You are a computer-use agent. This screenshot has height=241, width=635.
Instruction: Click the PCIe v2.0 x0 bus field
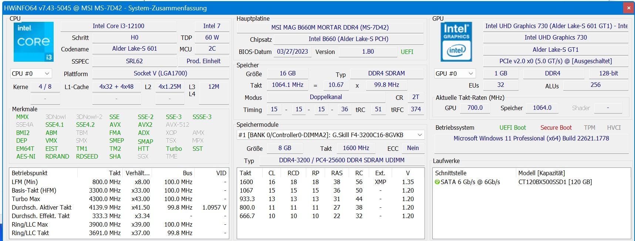(x=555, y=61)
